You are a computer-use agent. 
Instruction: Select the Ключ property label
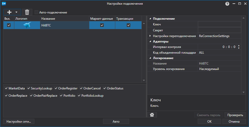(157, 24)
